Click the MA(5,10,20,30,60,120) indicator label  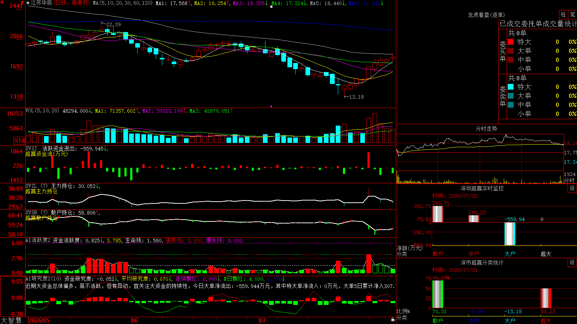pyautogui.click(x=123, y=3)
